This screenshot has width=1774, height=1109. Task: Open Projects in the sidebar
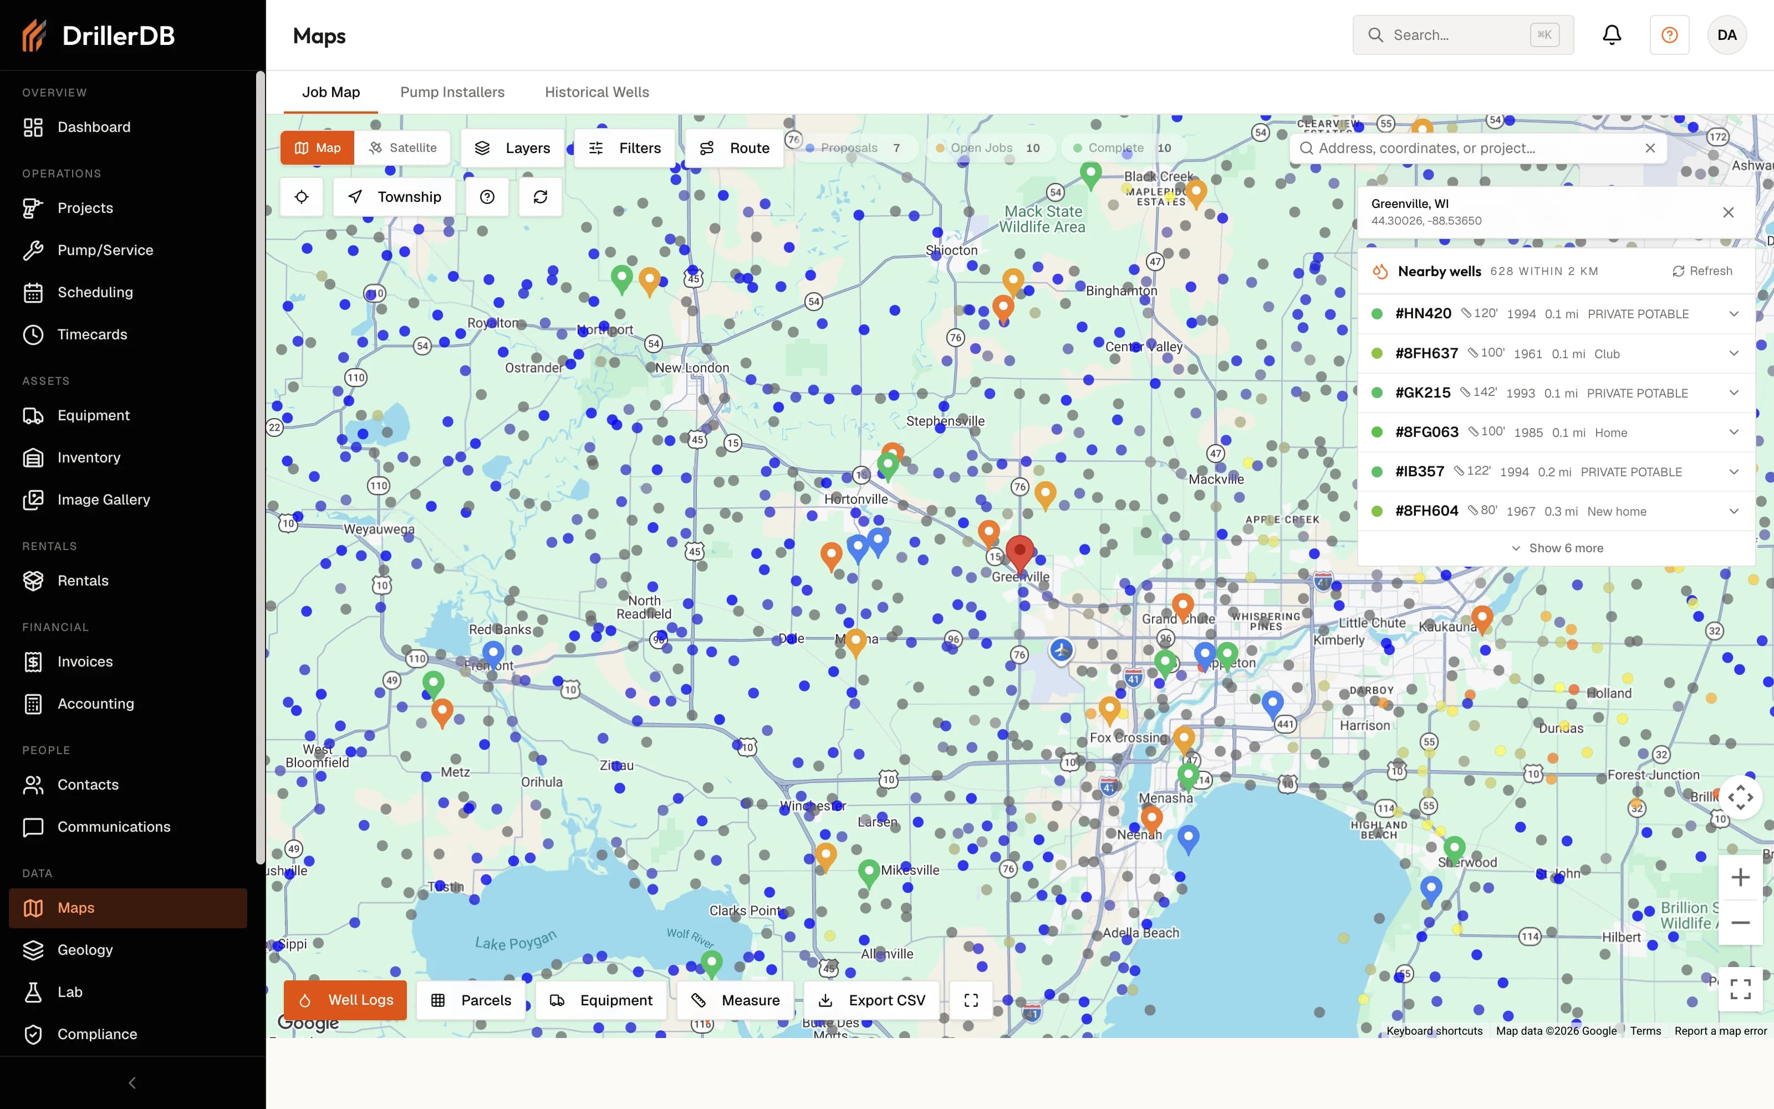coord(128,208)
